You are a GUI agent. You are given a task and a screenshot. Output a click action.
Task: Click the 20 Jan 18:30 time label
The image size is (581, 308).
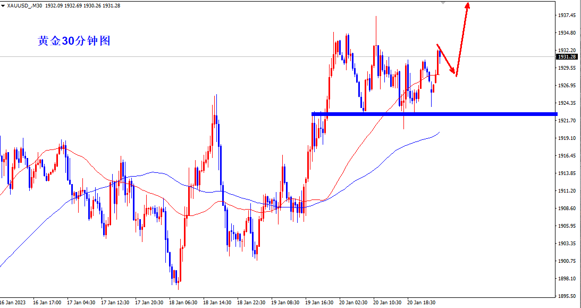click(x=422, y=303)
